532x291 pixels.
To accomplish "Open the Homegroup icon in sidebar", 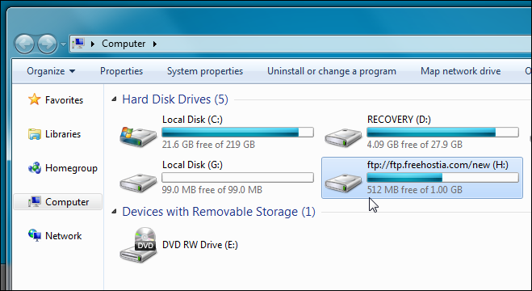I will tap(34, 168).
